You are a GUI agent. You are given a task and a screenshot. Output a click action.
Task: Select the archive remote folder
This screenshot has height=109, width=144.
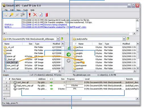[x=78, y=47]
